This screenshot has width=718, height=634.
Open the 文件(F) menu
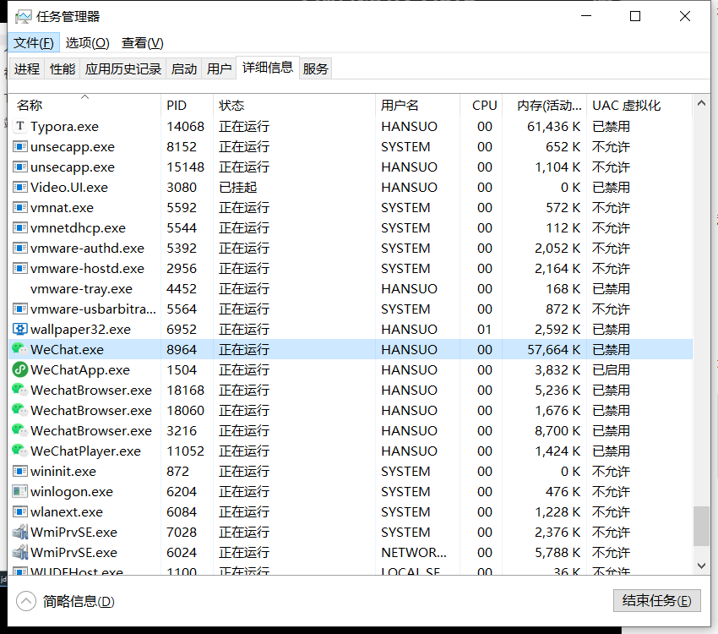(x=34, y=42)
